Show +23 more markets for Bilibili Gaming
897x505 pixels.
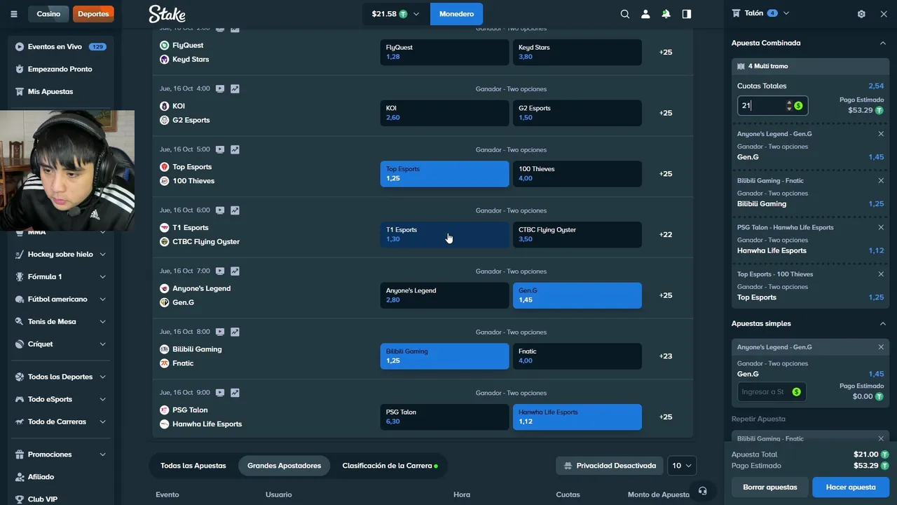point(666,356)
